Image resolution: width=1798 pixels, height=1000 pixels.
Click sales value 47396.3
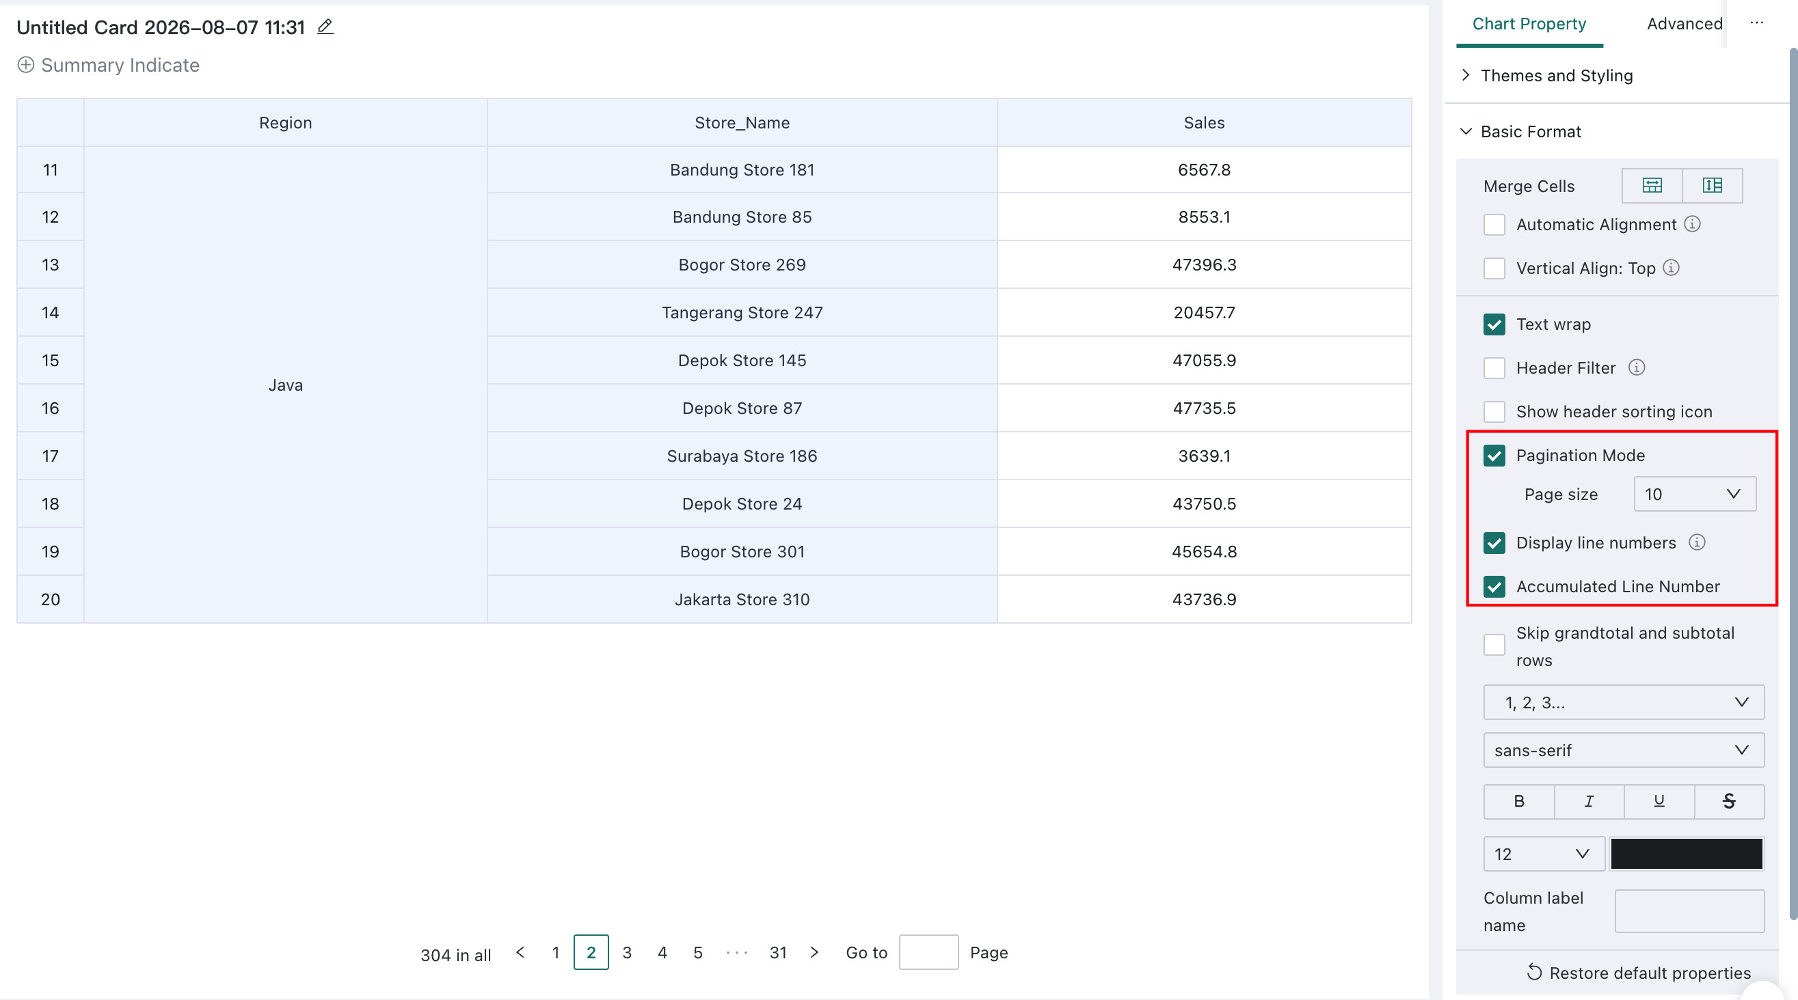pyautogui.click(x=1204, y=265)
